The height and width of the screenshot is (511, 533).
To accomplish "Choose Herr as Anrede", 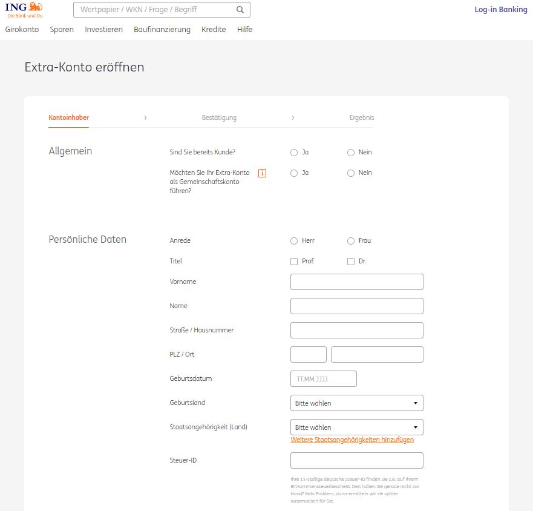I will pyautogui.click(x=294, y=241).
